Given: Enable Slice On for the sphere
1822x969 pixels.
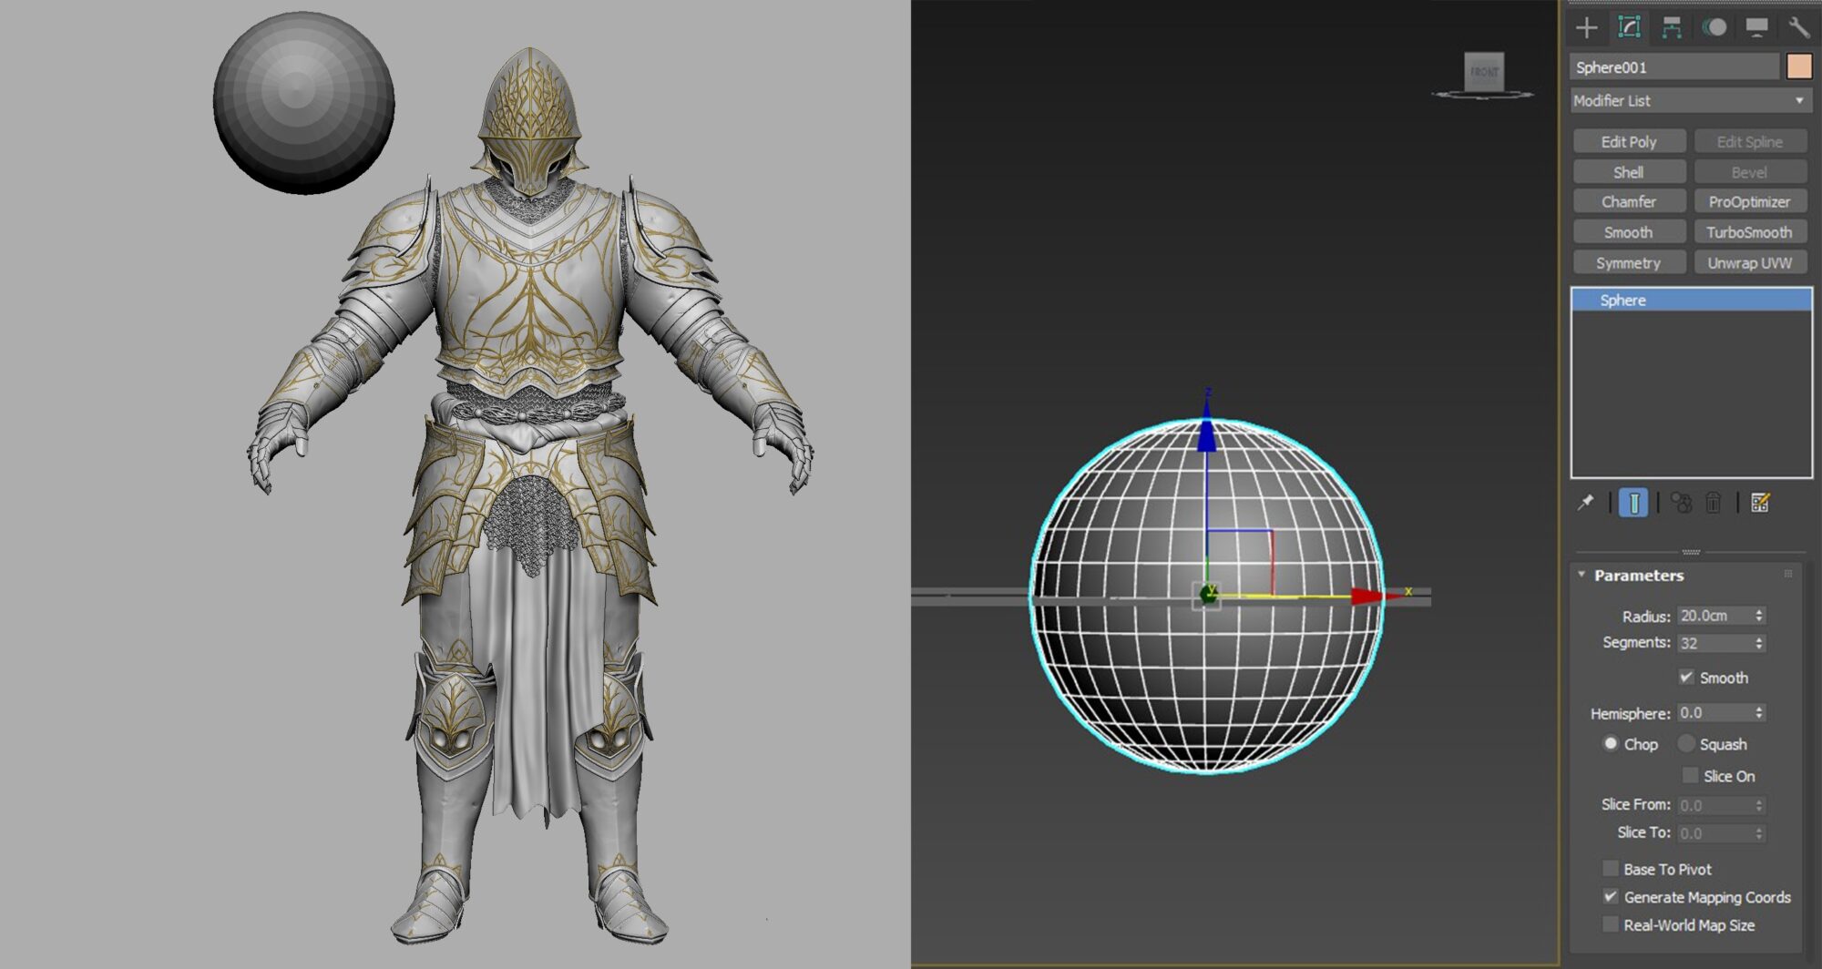Looking at the screenshot, I should (x=1692, y=775).
